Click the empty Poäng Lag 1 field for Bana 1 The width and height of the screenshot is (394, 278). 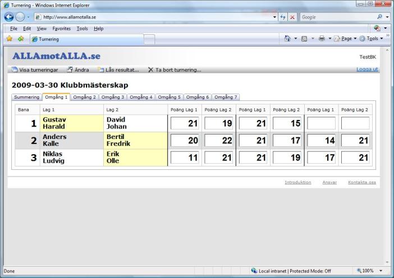point(321,123)
